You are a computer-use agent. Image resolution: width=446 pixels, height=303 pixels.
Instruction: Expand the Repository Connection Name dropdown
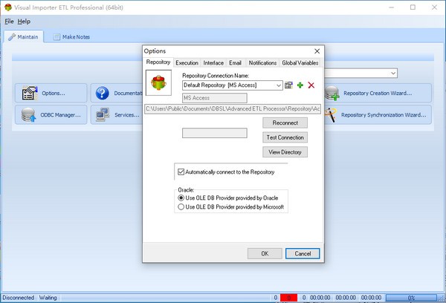pos(278,86)
